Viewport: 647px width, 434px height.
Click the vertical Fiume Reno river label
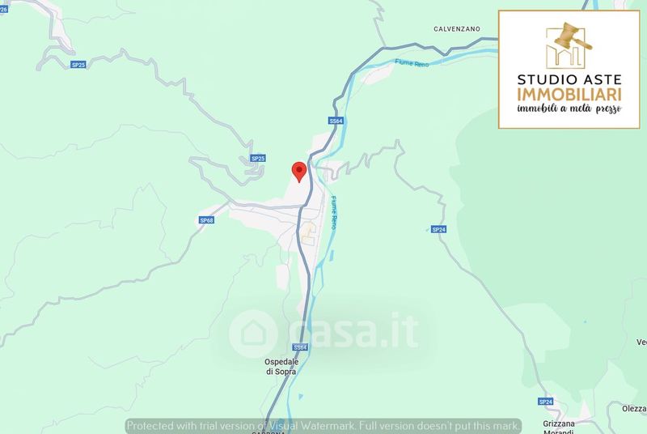(334, 213)
